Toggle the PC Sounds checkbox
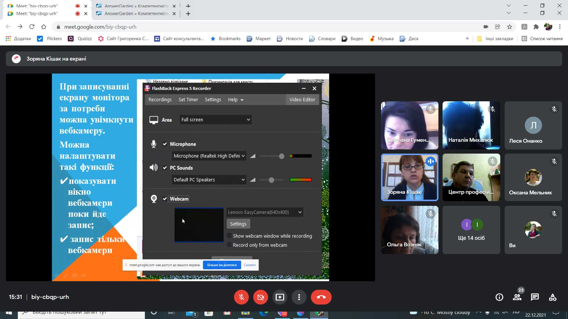The image size is (568, 319). [x=165, y=168]
